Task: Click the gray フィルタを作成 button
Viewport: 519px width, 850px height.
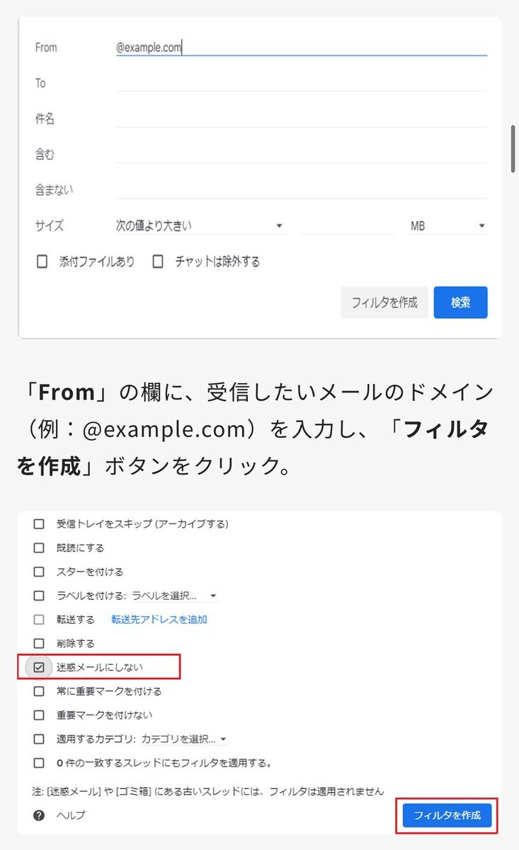Action: click(x=384, y=302)
